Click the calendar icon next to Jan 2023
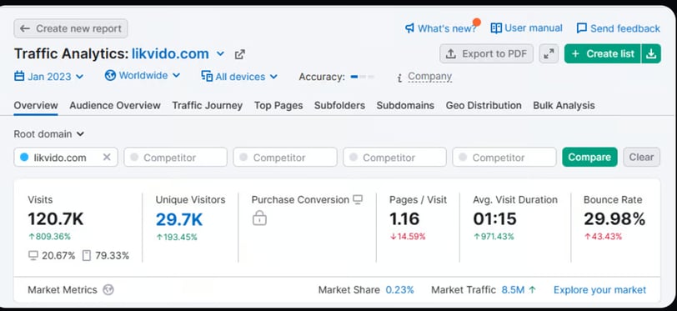This screenshot has width=677, height=311. (x=19, y=77)
